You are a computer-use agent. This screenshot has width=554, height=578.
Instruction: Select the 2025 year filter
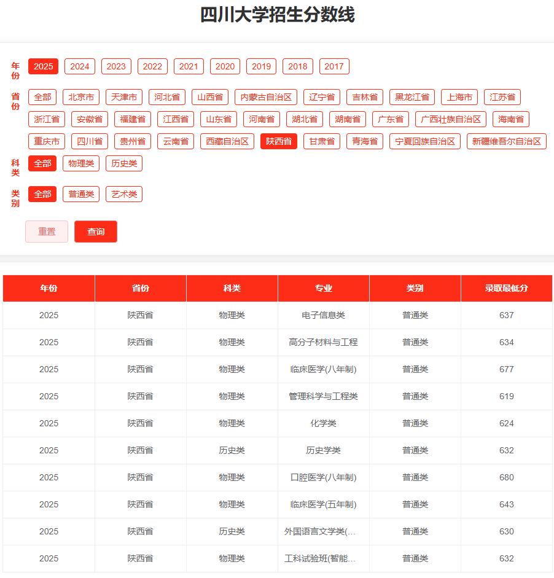click(43, 66)
